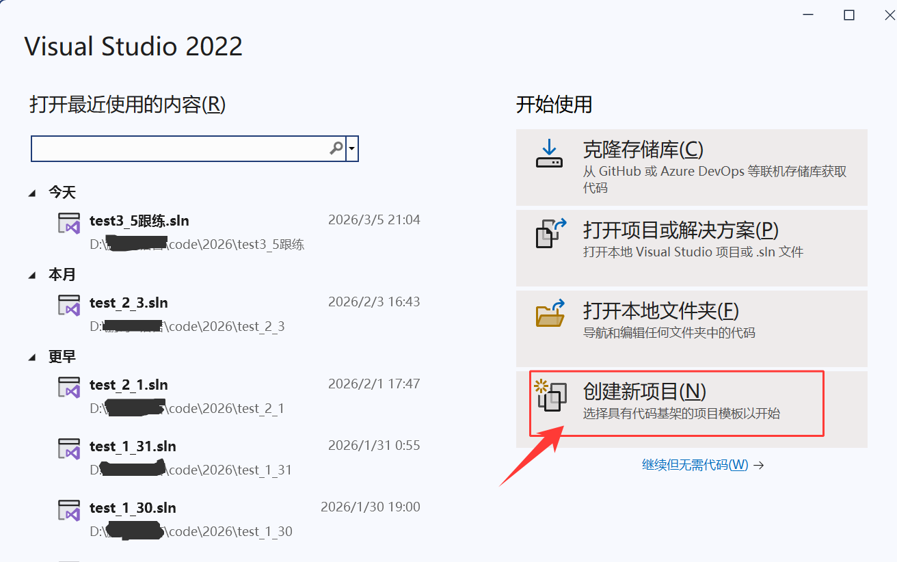This screenshot has width=897, height=562.
Task: Click the 今天 group label
Action: pos(62,193)
